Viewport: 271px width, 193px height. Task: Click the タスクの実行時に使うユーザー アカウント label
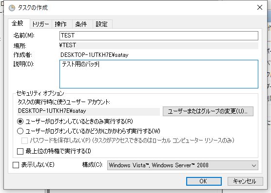63,102
